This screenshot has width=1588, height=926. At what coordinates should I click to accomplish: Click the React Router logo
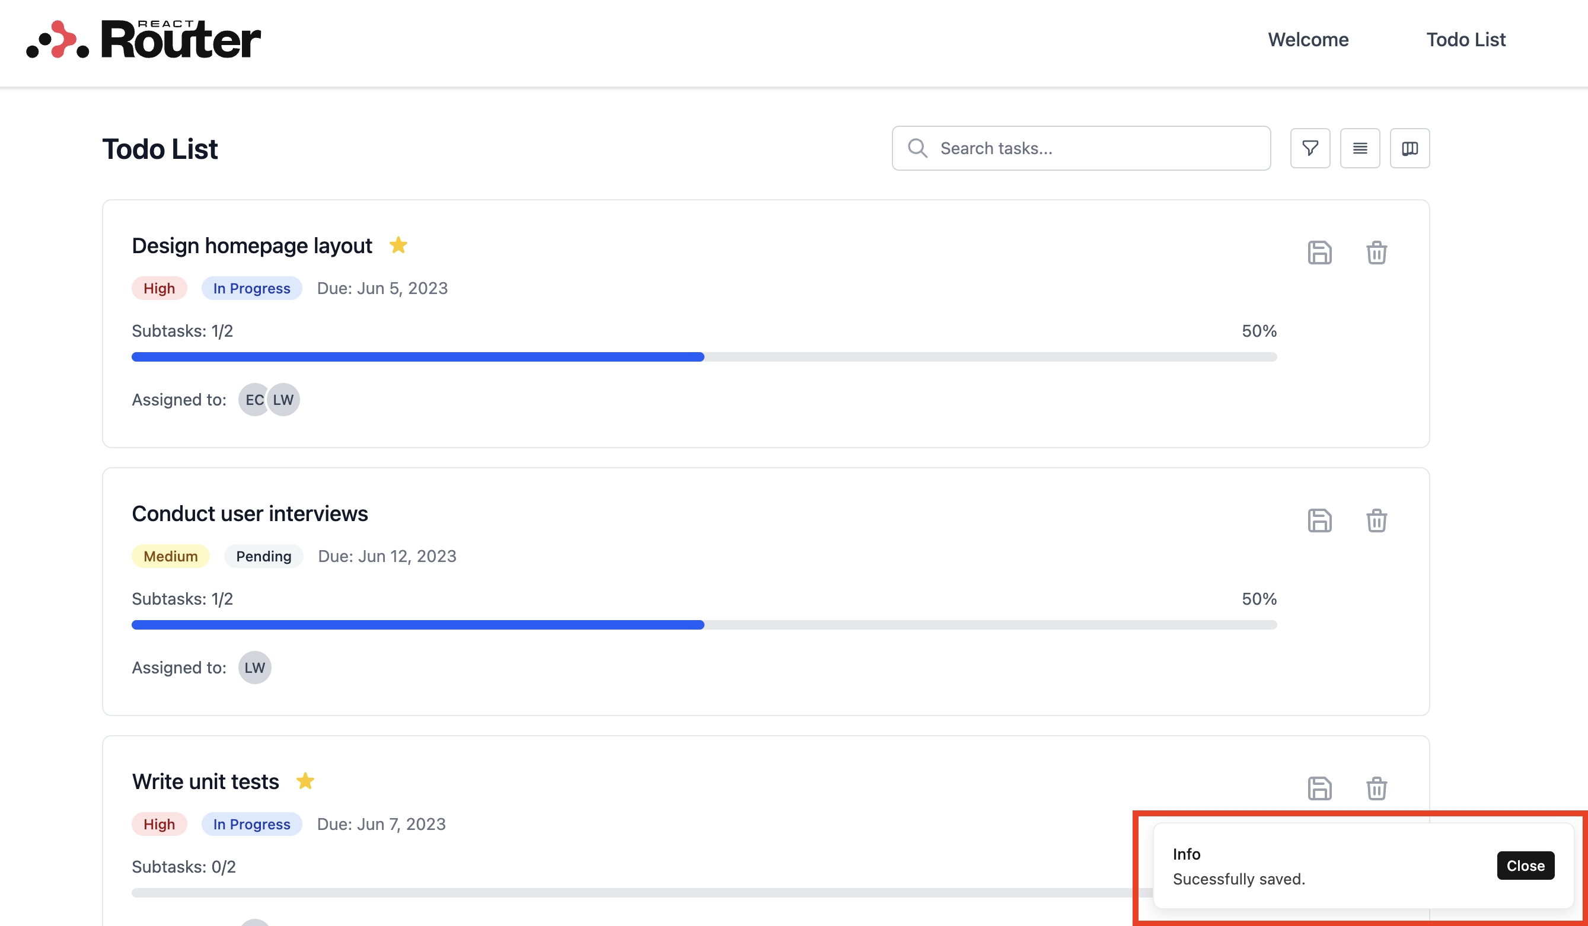pyautogui.click(x=144, y=40)
